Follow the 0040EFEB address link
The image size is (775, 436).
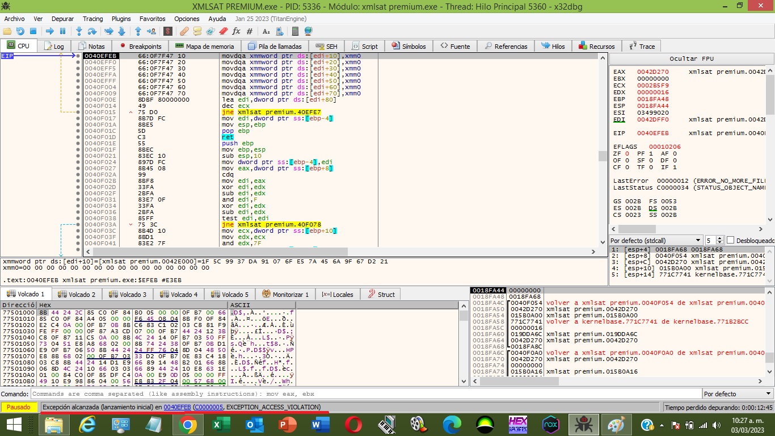click(177, 407)
